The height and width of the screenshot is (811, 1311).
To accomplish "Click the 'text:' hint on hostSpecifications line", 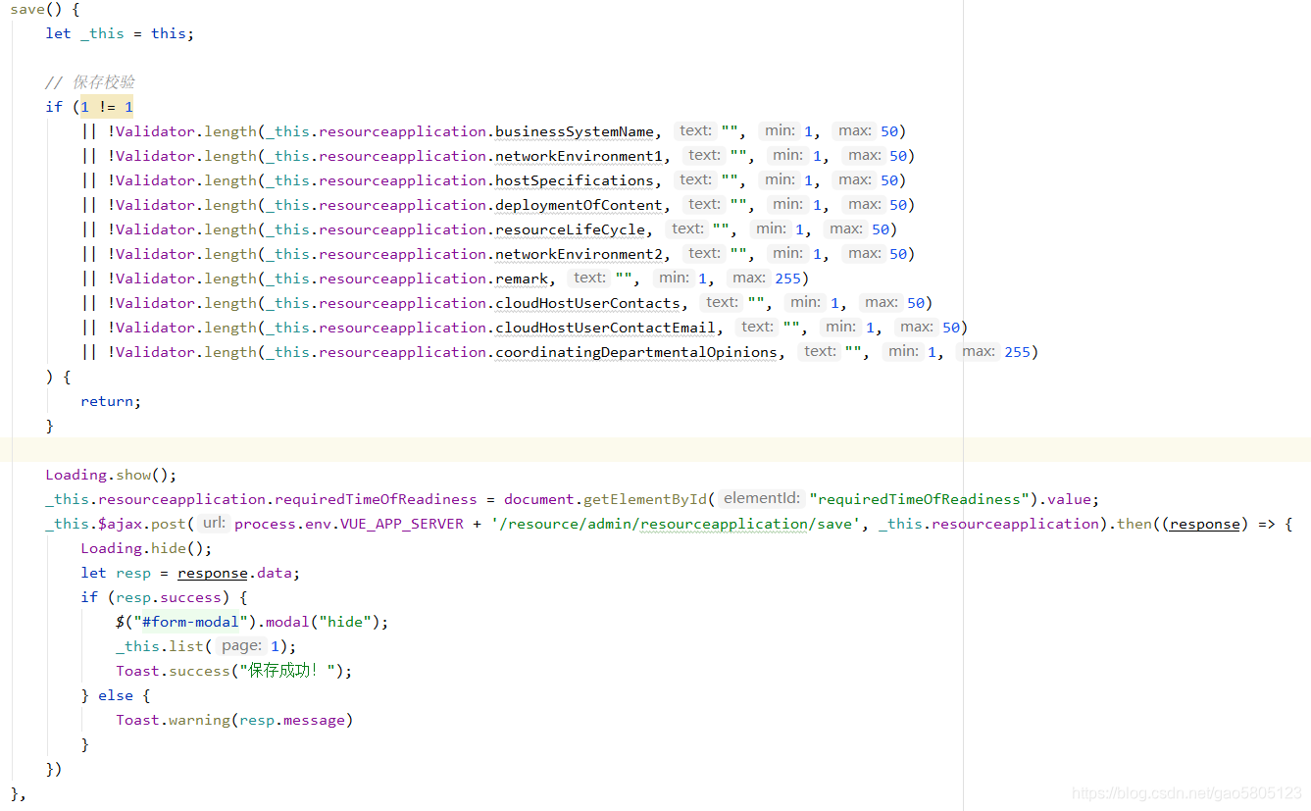I will 695,179.
